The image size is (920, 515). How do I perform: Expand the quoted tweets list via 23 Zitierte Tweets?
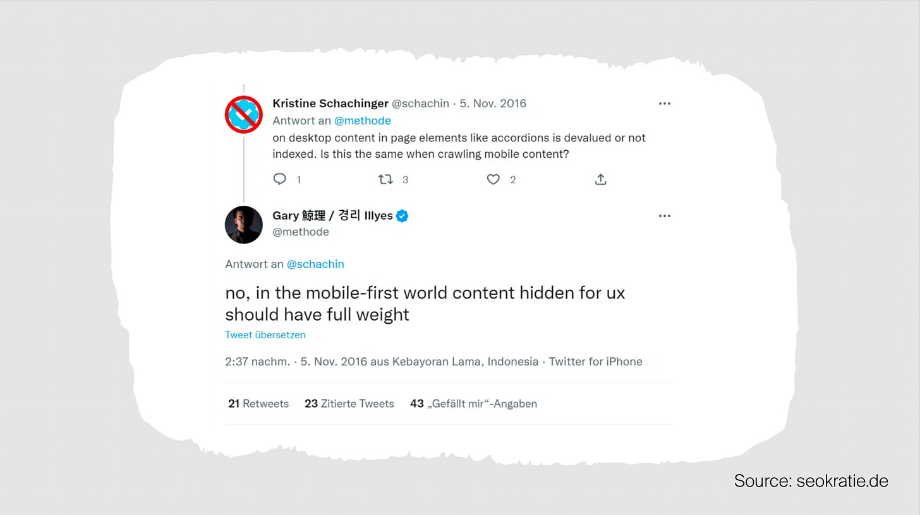[349, 403]
